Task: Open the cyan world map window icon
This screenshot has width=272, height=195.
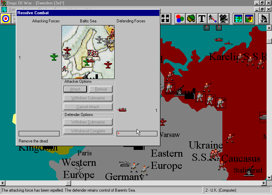Action: [238, 19]
